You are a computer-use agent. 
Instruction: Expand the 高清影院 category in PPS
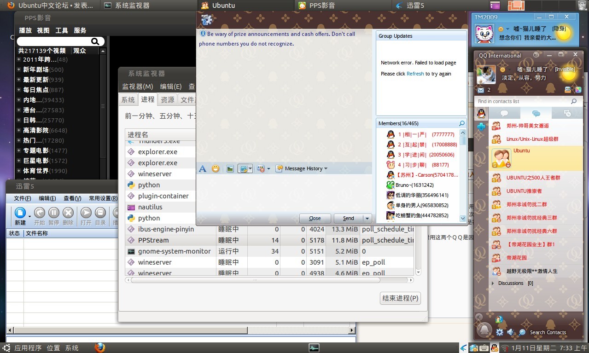tap(18, 131)
